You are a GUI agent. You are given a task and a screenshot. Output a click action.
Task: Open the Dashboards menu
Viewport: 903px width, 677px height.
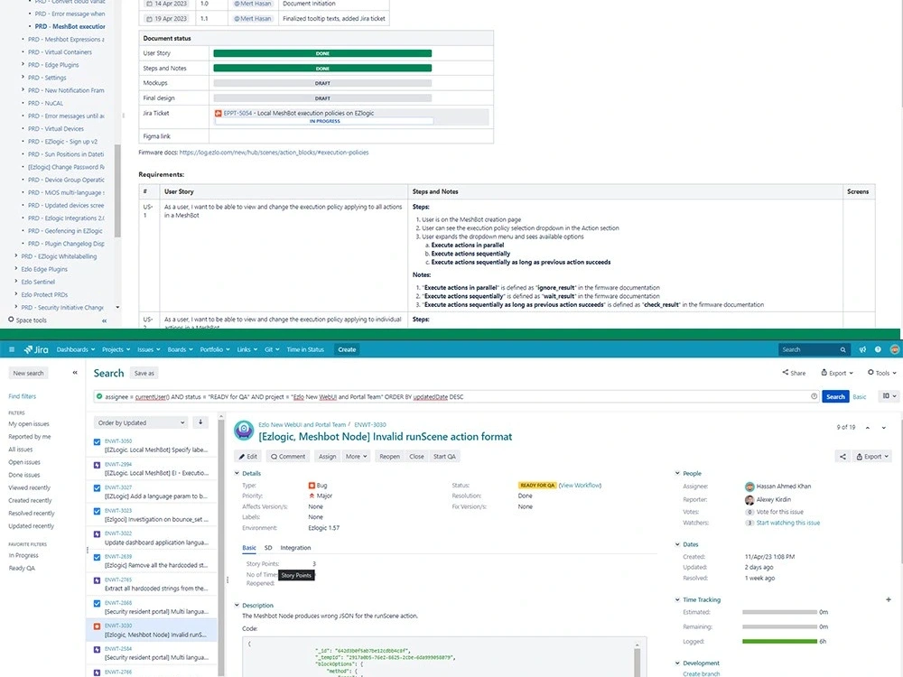76,349
